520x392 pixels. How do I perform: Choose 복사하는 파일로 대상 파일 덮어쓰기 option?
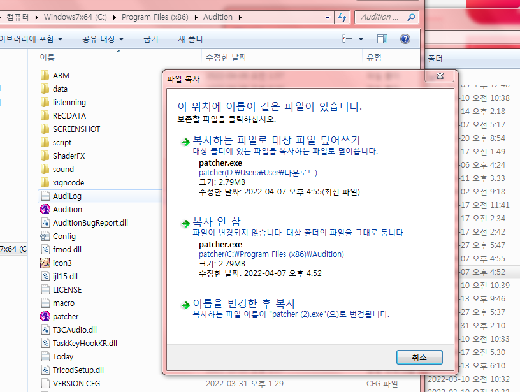tap(276, 140)
